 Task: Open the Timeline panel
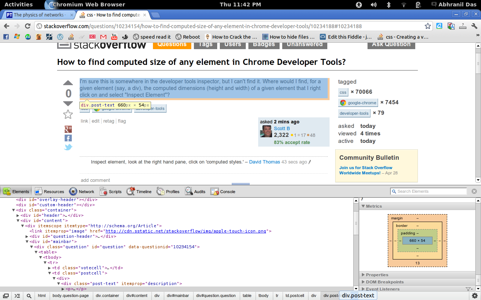139,192
